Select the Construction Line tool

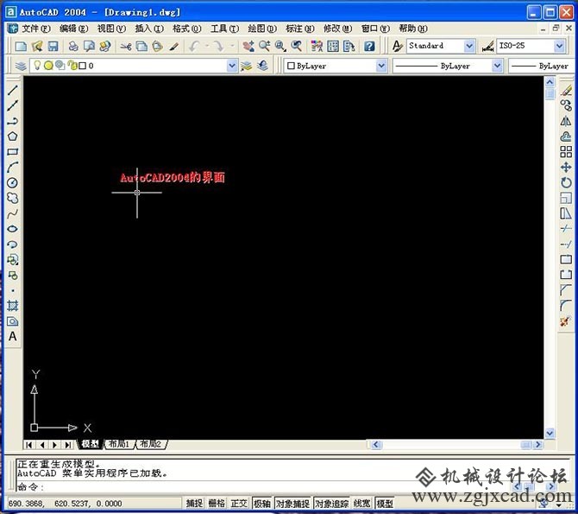point(13,105)
